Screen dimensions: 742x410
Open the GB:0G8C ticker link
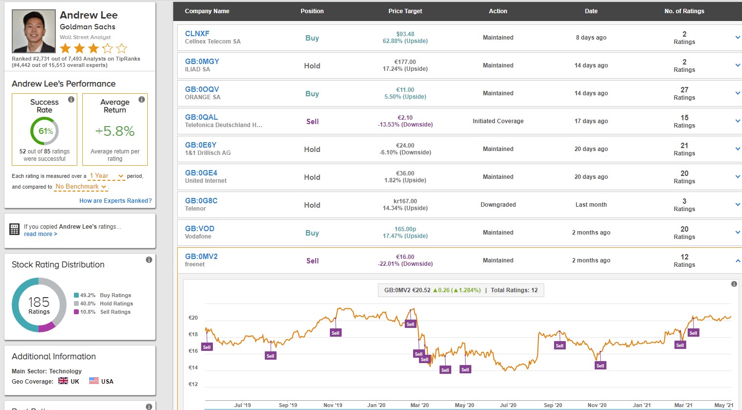(x=201, y=201)
